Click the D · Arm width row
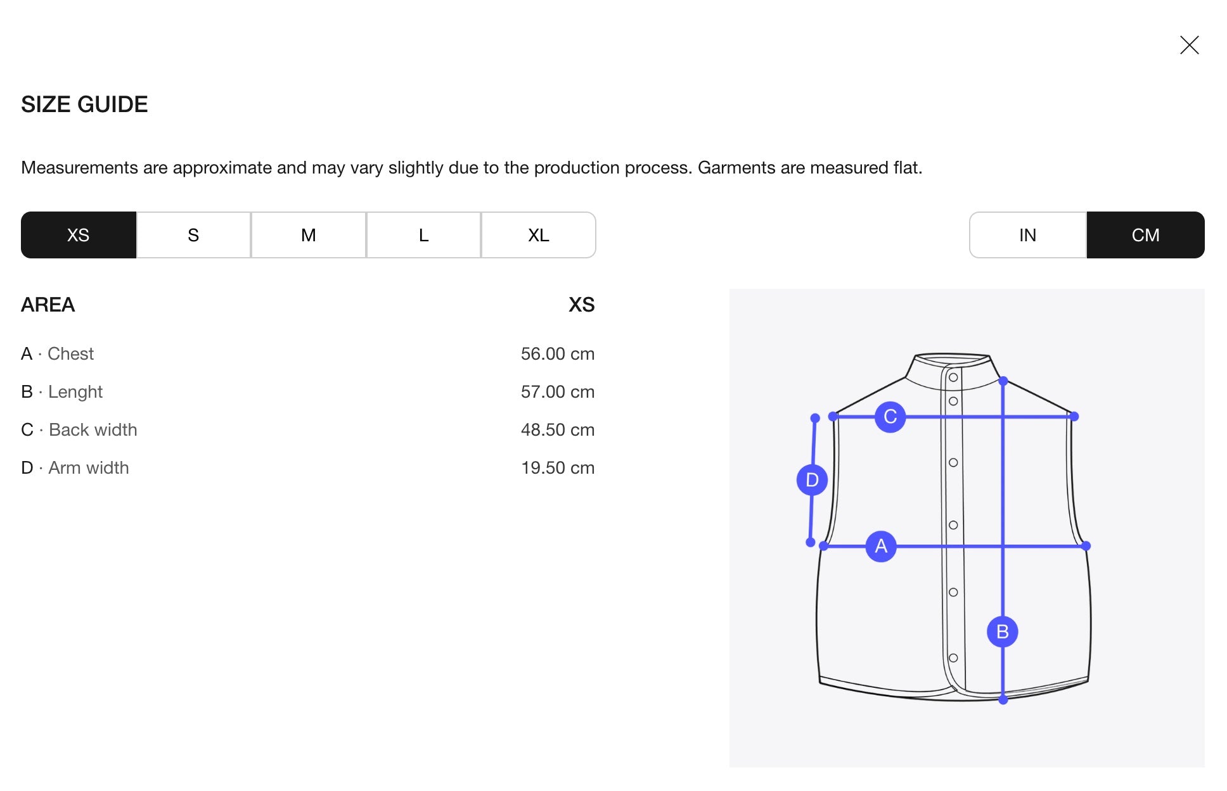 point(308,467)
